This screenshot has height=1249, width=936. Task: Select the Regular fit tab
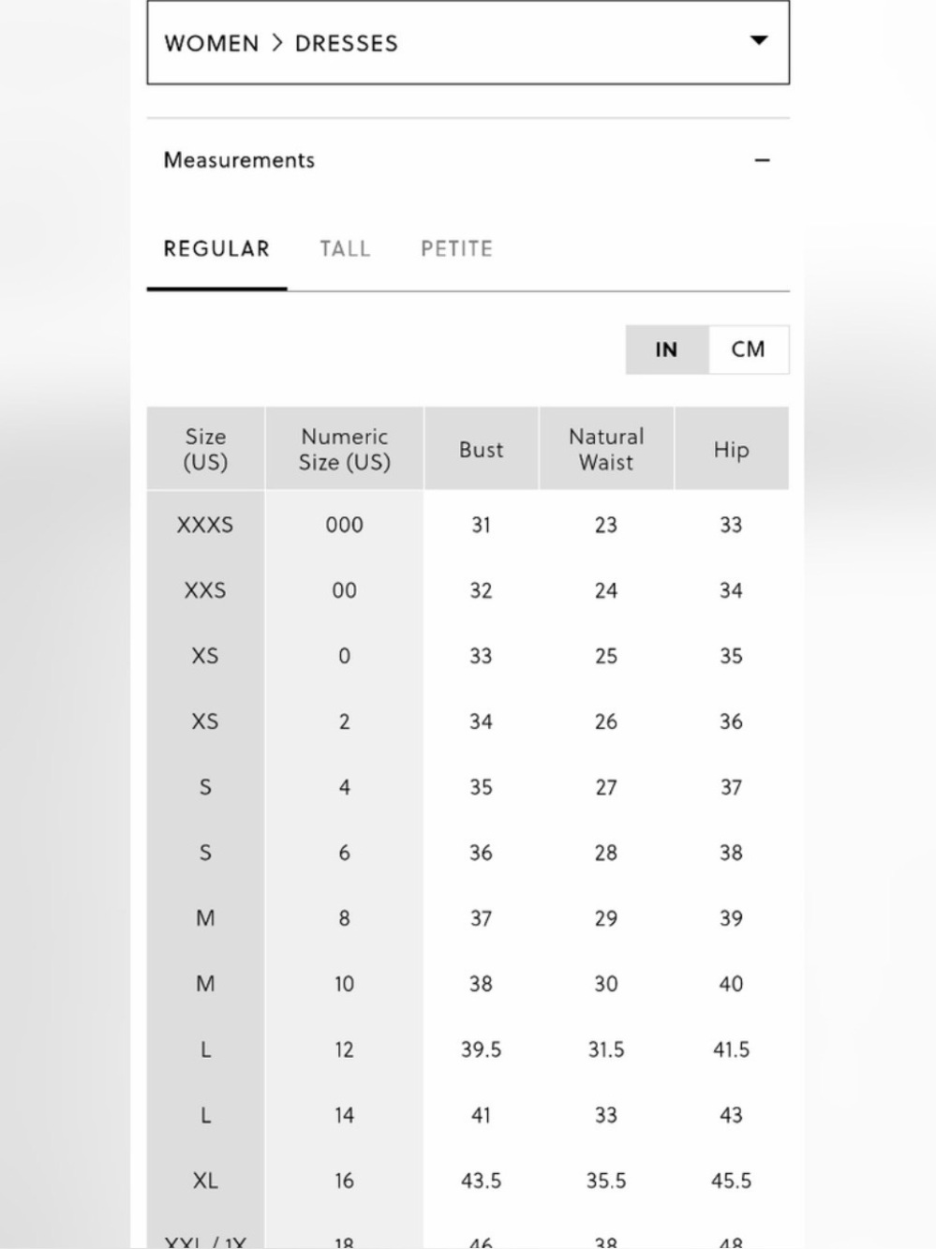point(216,249)
